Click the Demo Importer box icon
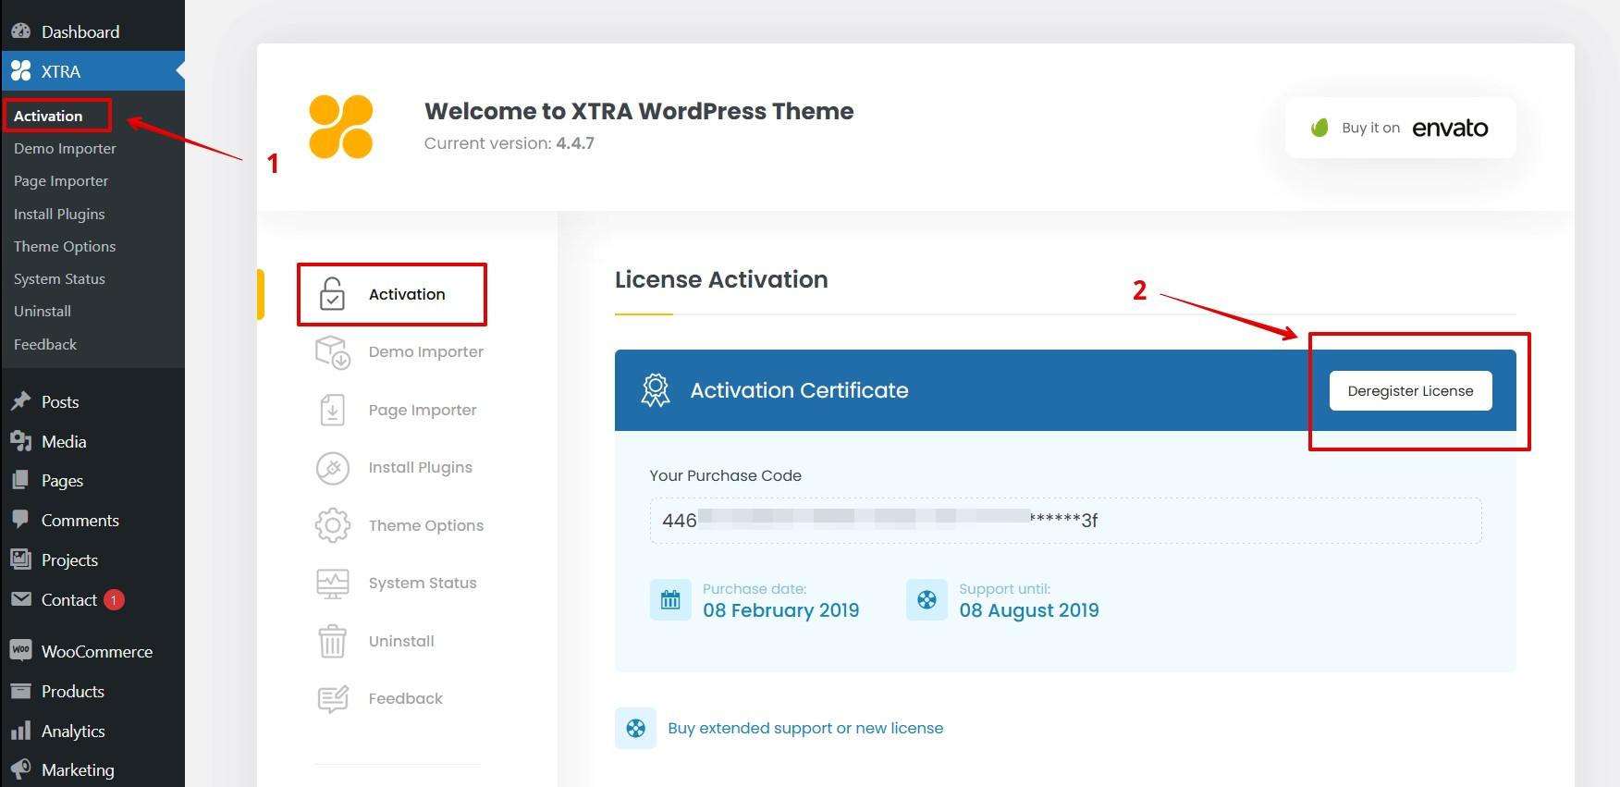This screenshot has height=787, width=1620. pyautogui.click(x=332, y=352)
